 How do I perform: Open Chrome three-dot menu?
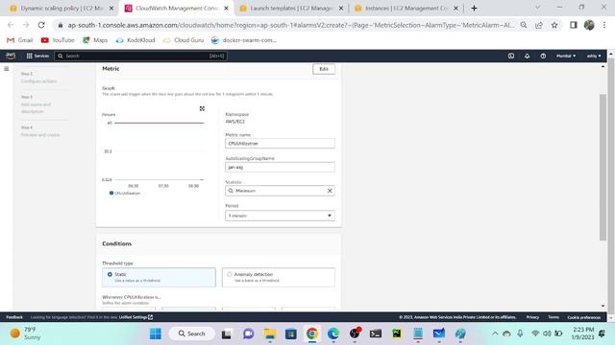click(604, 25)
